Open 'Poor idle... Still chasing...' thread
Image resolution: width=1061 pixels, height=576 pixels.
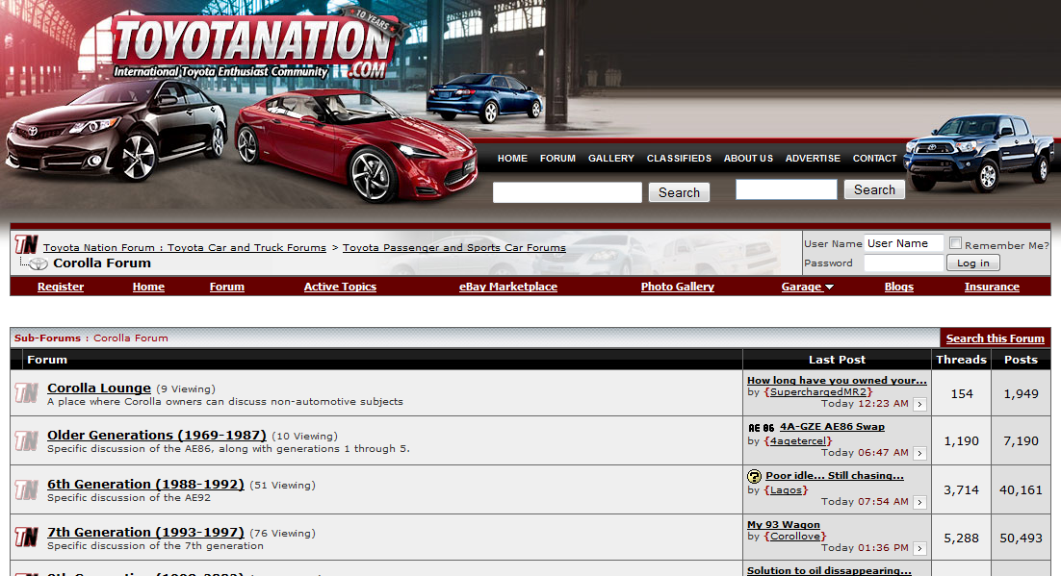click(835, 475)
